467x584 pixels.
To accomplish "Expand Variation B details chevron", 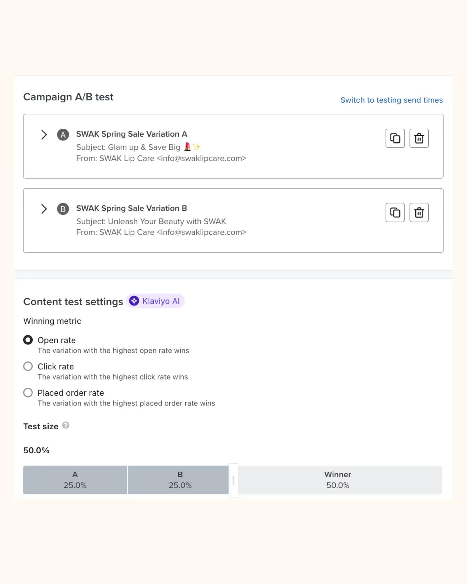I will coord(44,209).
